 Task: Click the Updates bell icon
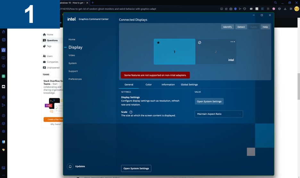coord(70,167)
